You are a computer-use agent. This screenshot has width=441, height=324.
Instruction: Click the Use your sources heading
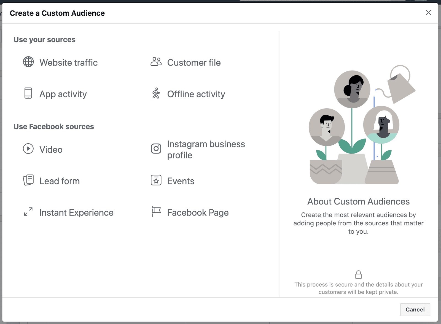click(x=44, y=40)
